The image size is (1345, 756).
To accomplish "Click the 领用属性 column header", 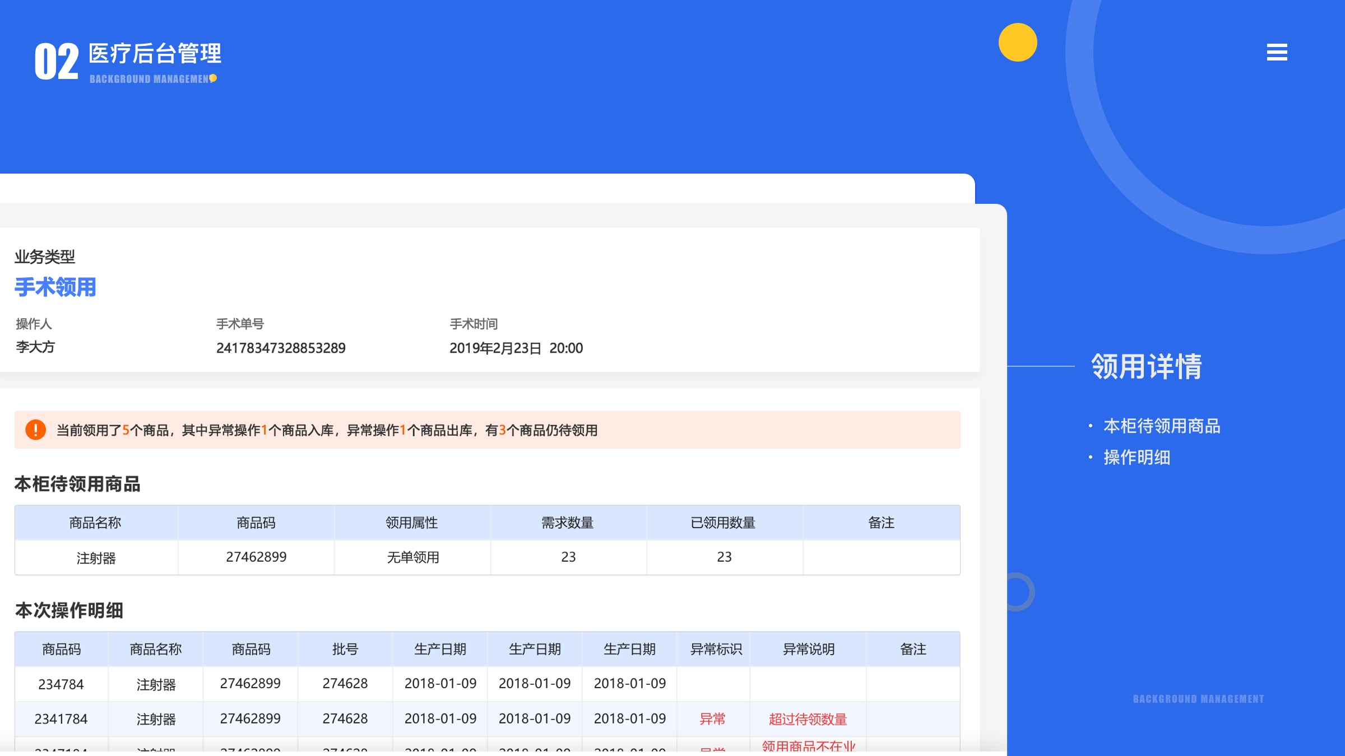I will (412, 522).
